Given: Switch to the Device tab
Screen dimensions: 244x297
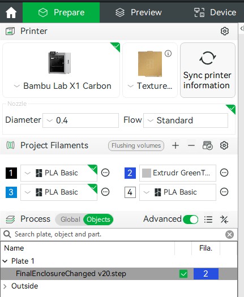Looking at the screenshot, I should tap(215, 12).
